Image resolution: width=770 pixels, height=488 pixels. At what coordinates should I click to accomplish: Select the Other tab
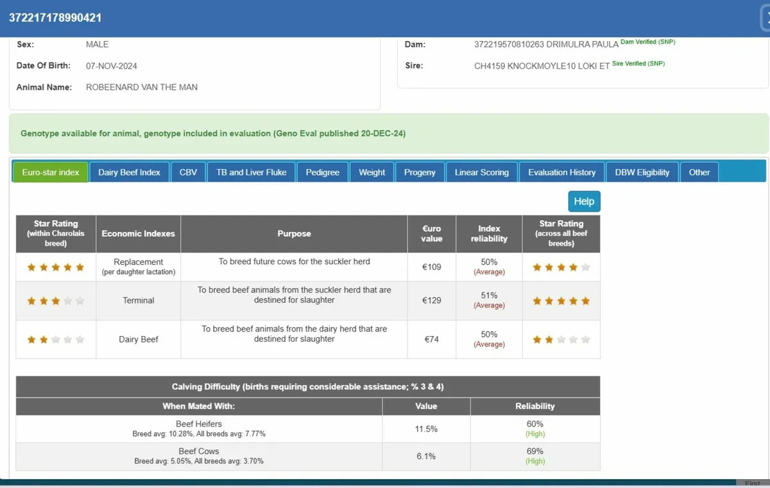click(x=699, y=172)
